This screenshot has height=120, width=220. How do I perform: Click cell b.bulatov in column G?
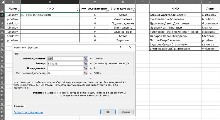click(210, 19)
